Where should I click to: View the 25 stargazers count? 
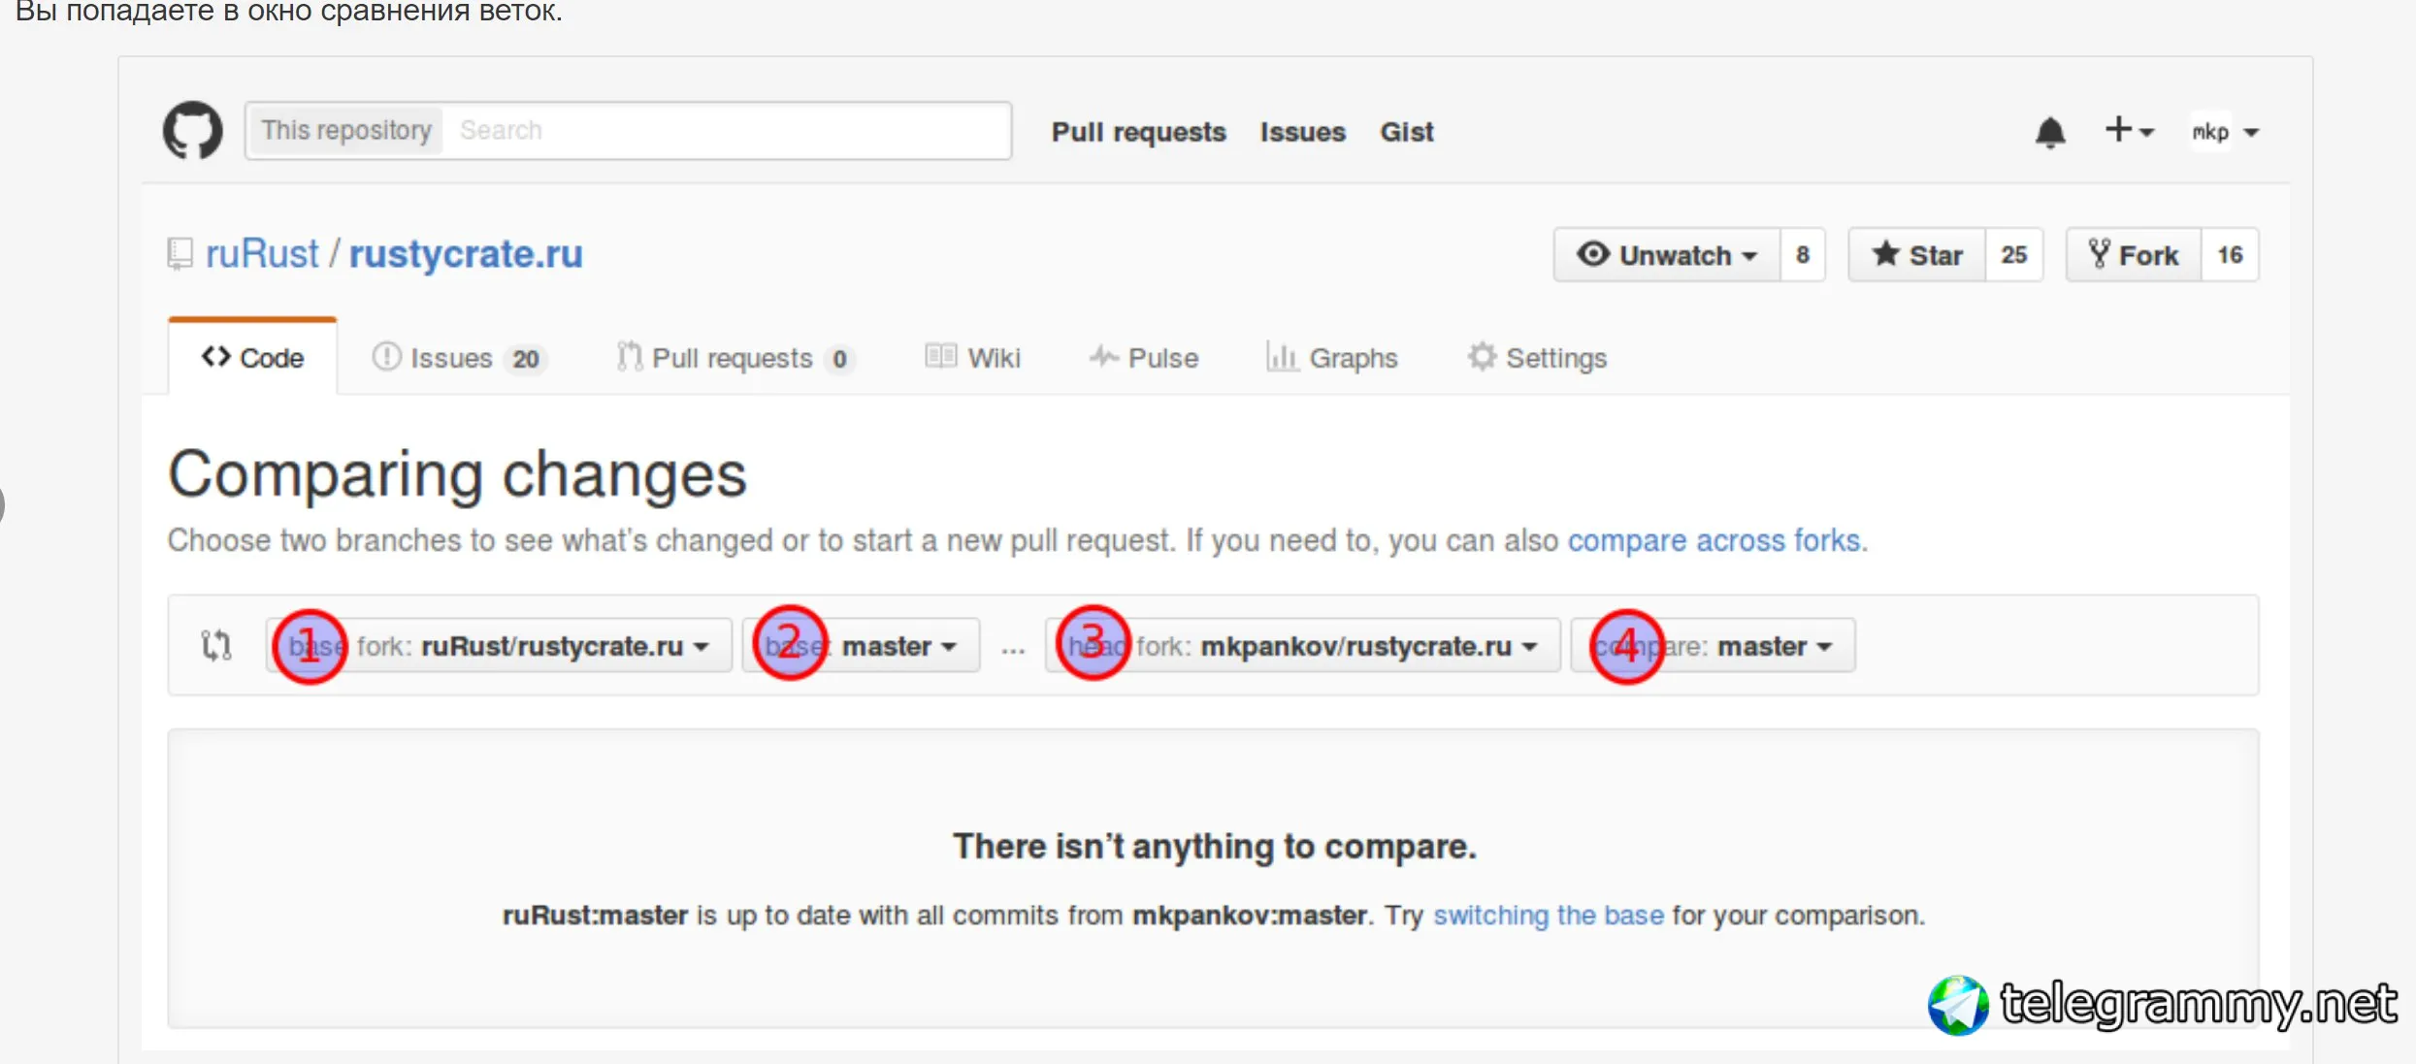point(2014,255)
